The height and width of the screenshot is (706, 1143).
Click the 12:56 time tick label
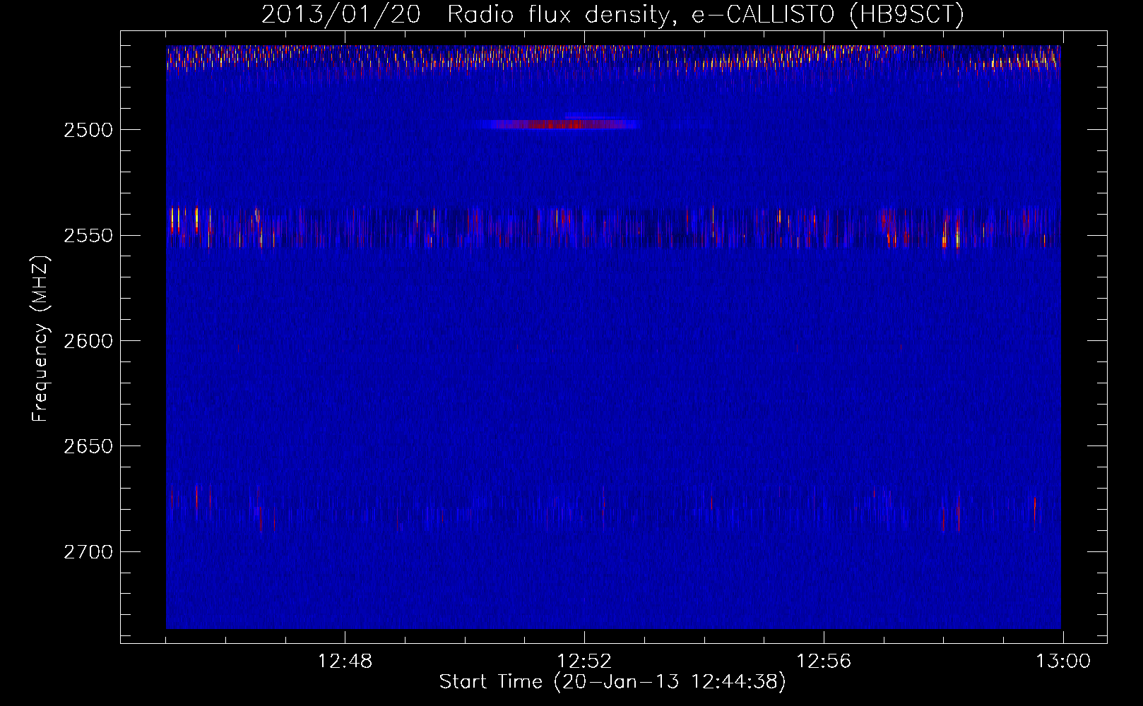tap(824, 662)
